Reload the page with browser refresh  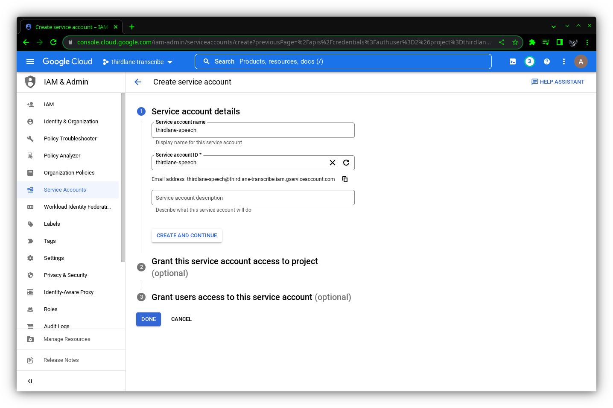pos(53,42)
